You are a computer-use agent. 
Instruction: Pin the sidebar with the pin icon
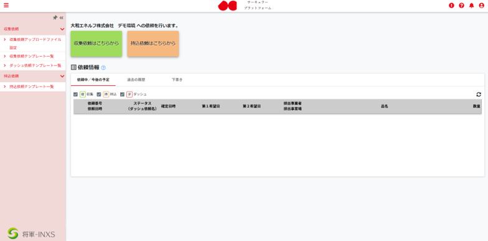click(x=55, y=17)
